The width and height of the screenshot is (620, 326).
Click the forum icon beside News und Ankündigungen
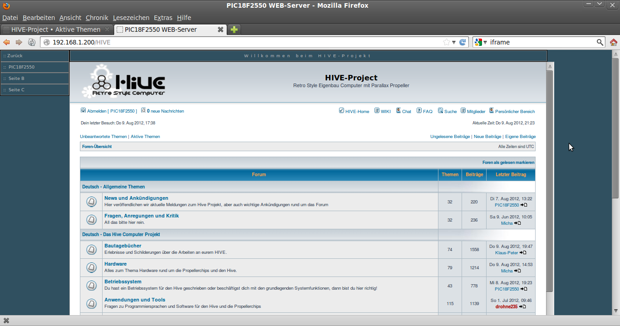point(91,201)
